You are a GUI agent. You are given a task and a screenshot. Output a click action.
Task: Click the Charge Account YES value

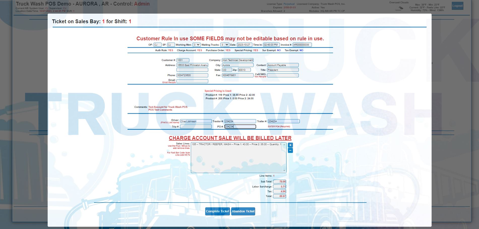point(199,50)
